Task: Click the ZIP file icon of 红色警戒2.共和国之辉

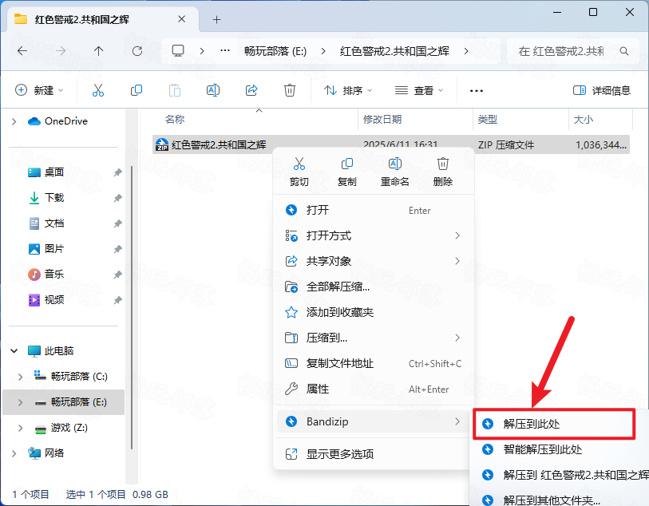Action: coord(162,144)
